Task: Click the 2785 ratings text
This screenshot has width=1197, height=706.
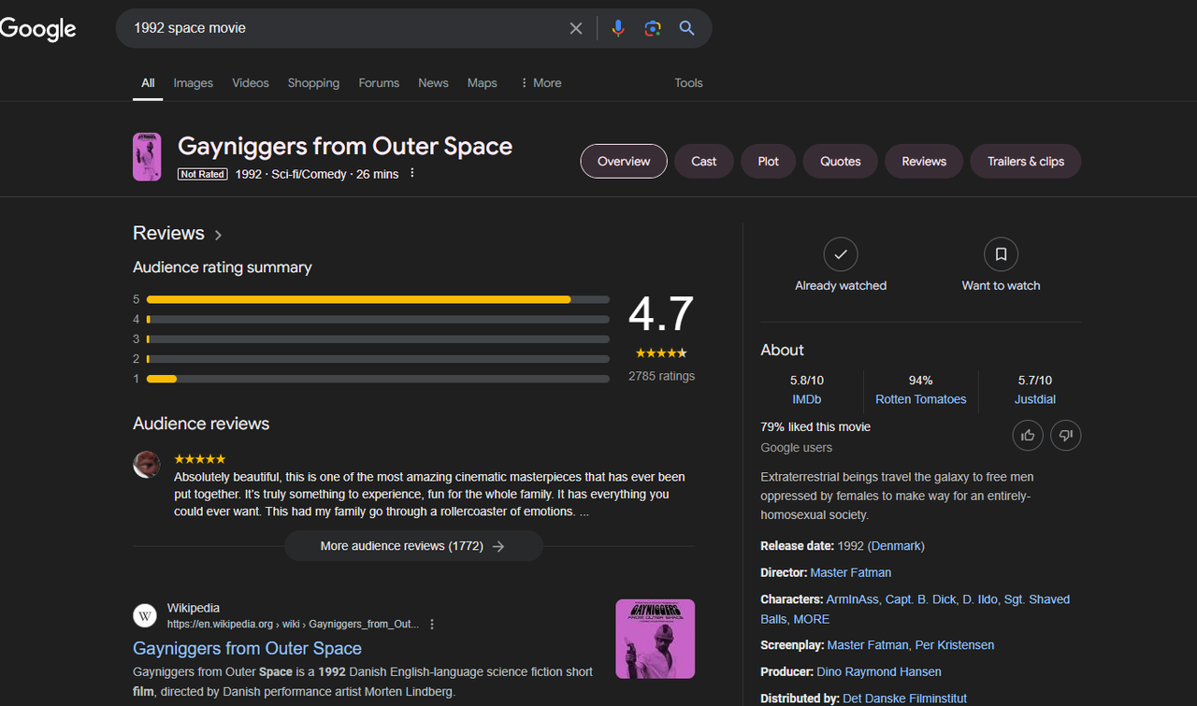Action: 661,376
